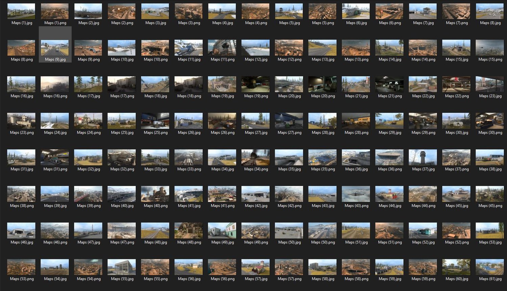Select Maps (53).jpg thumbnail
The height and width of the screenshot is (291, 507).
(490, 230)
